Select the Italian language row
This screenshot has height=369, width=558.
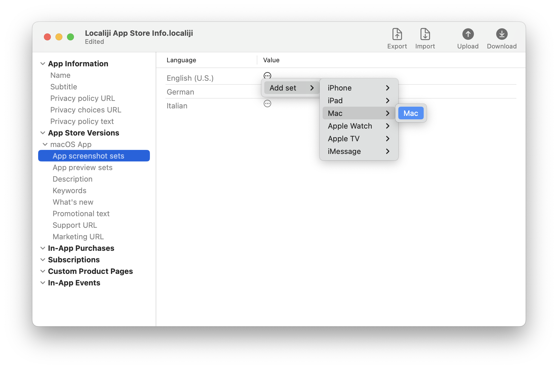177,106
